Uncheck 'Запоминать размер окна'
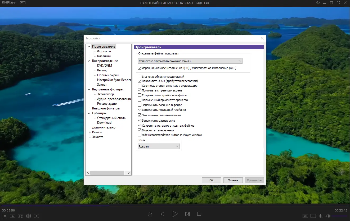The height and width of the screenshot is (221, 350). (140, 121)
